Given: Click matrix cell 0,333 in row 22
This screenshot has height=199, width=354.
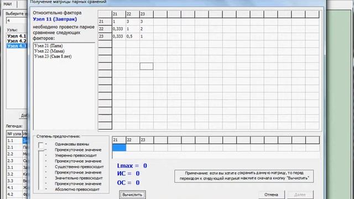Looking at the screenshot, I should [119, 29].
